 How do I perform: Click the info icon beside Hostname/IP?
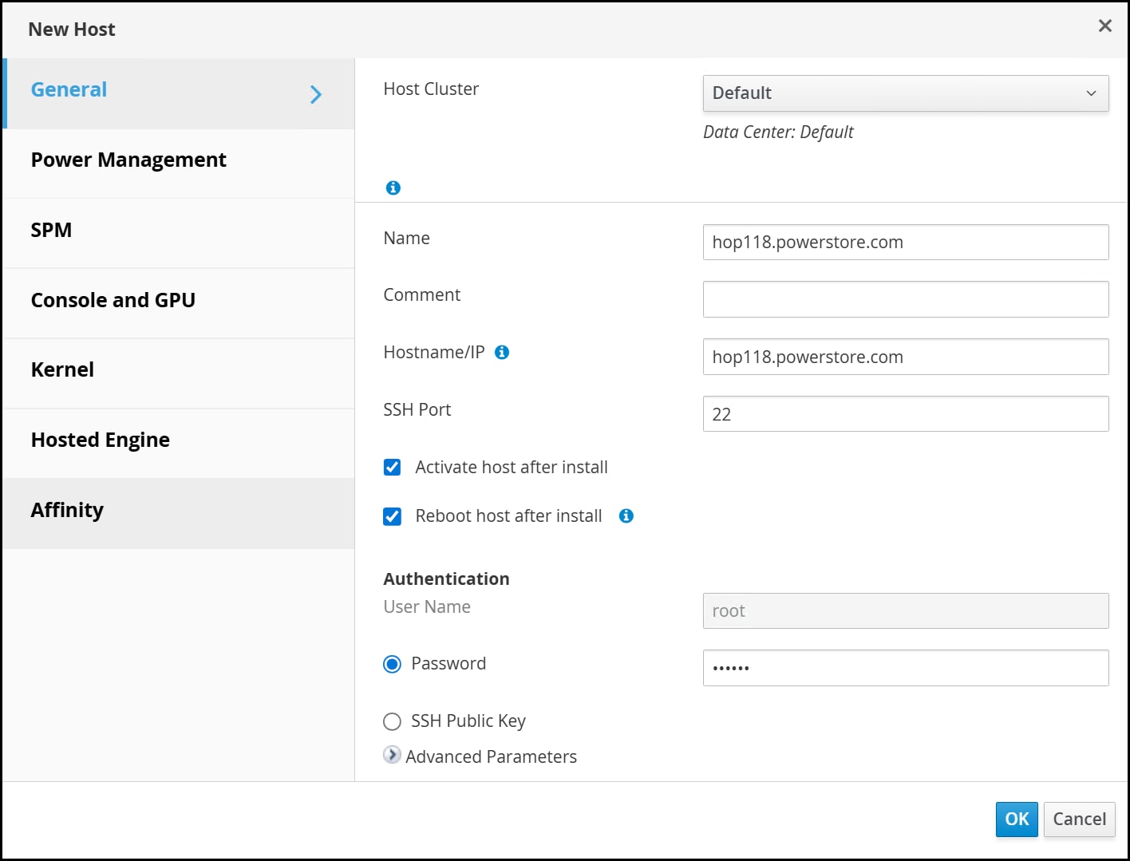click(502, 352)
